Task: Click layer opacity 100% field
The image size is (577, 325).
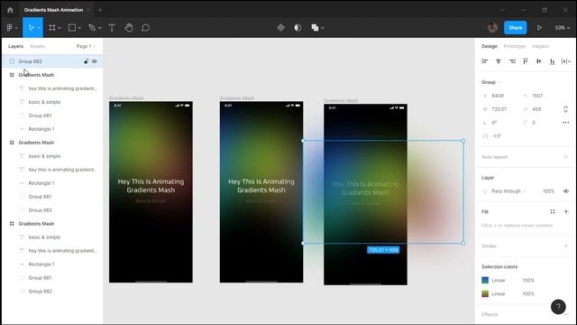Action: 548,191
